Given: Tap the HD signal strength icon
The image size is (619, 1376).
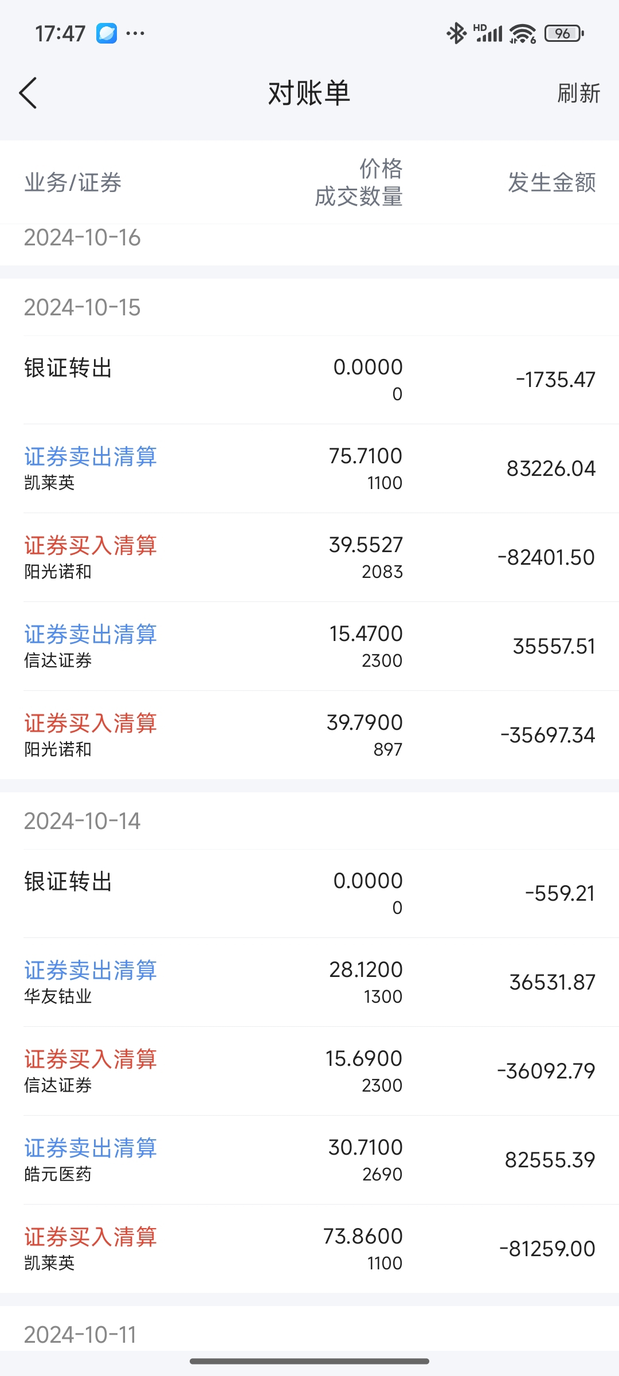Looking at the screenshot, I should [x=488, y=33].
